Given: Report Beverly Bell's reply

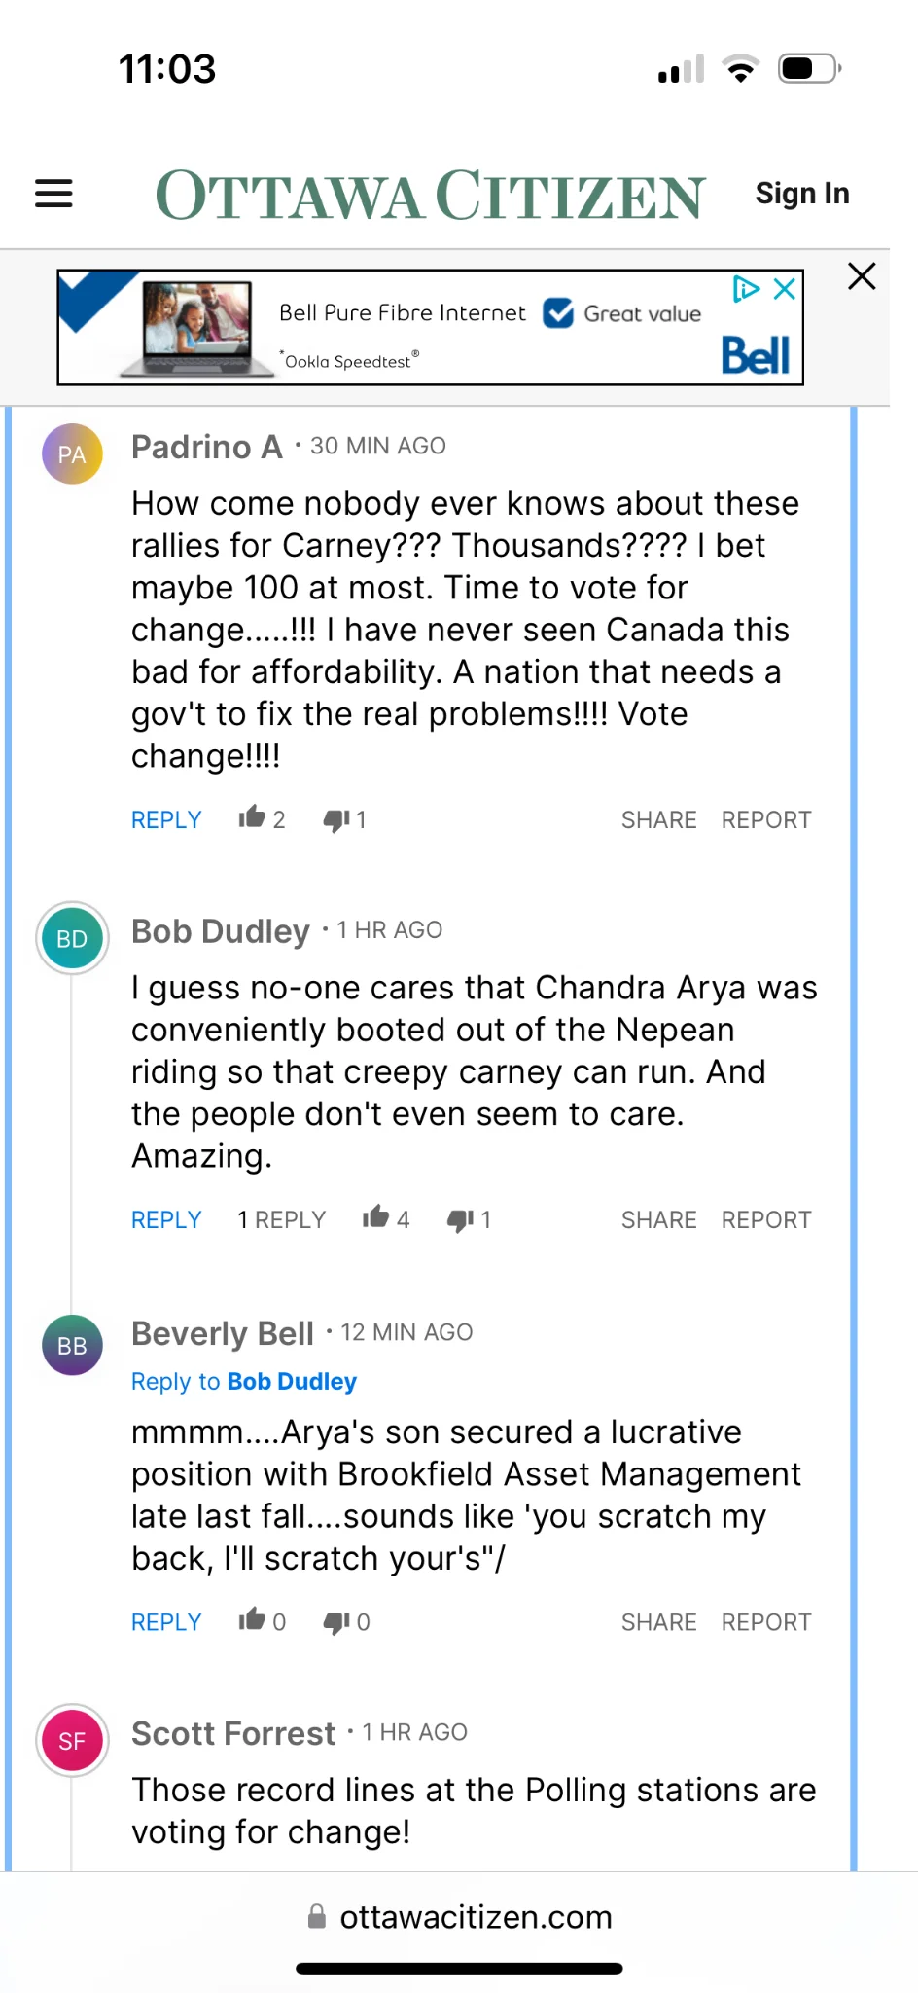Looking at the screenshot, I should coord(765,1621).
